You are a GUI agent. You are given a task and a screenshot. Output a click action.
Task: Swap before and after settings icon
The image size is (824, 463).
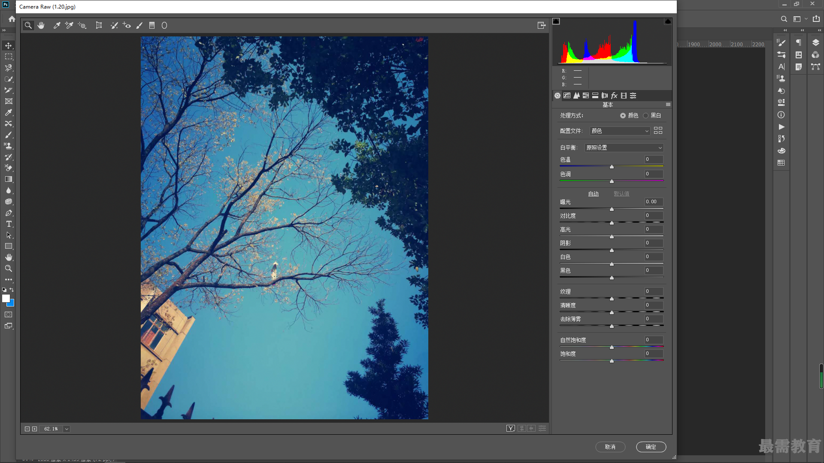pos(522,428)
